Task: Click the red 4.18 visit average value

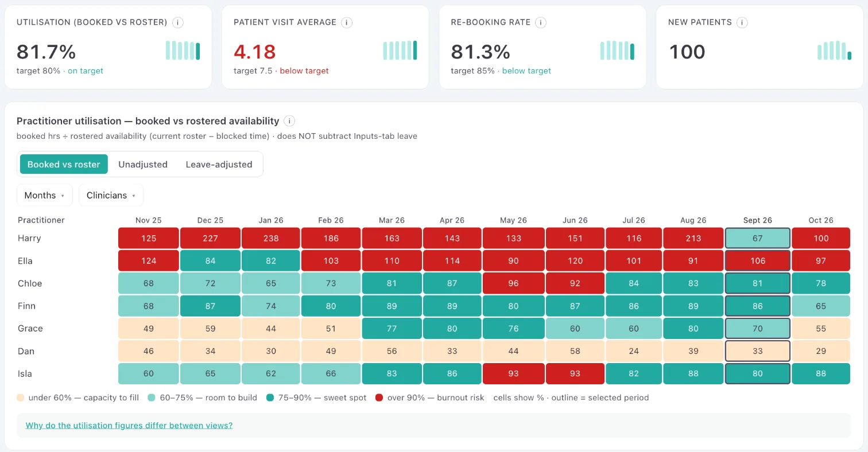Action: coord(255,52)
